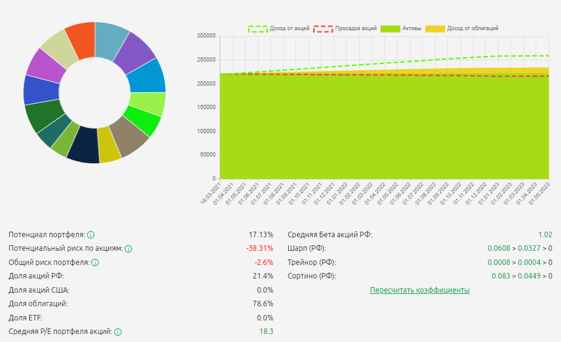Click the red dashed drawdown line

tap(432, 75)
